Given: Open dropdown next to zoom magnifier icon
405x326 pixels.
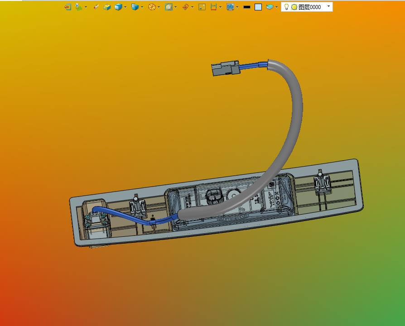Looking at the screenshot, I should [176, 7].
